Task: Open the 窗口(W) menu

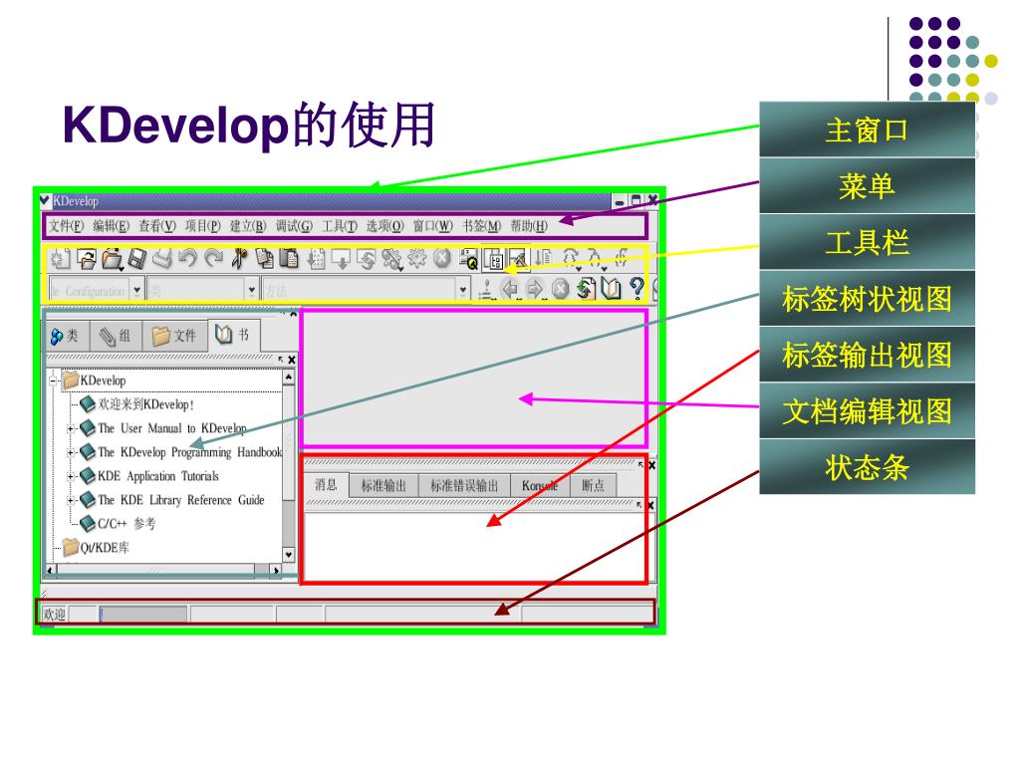Action: 432,226
